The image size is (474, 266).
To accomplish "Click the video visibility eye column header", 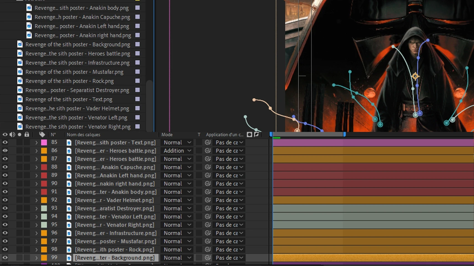I will pyautogui.click(x=5, y=134).
